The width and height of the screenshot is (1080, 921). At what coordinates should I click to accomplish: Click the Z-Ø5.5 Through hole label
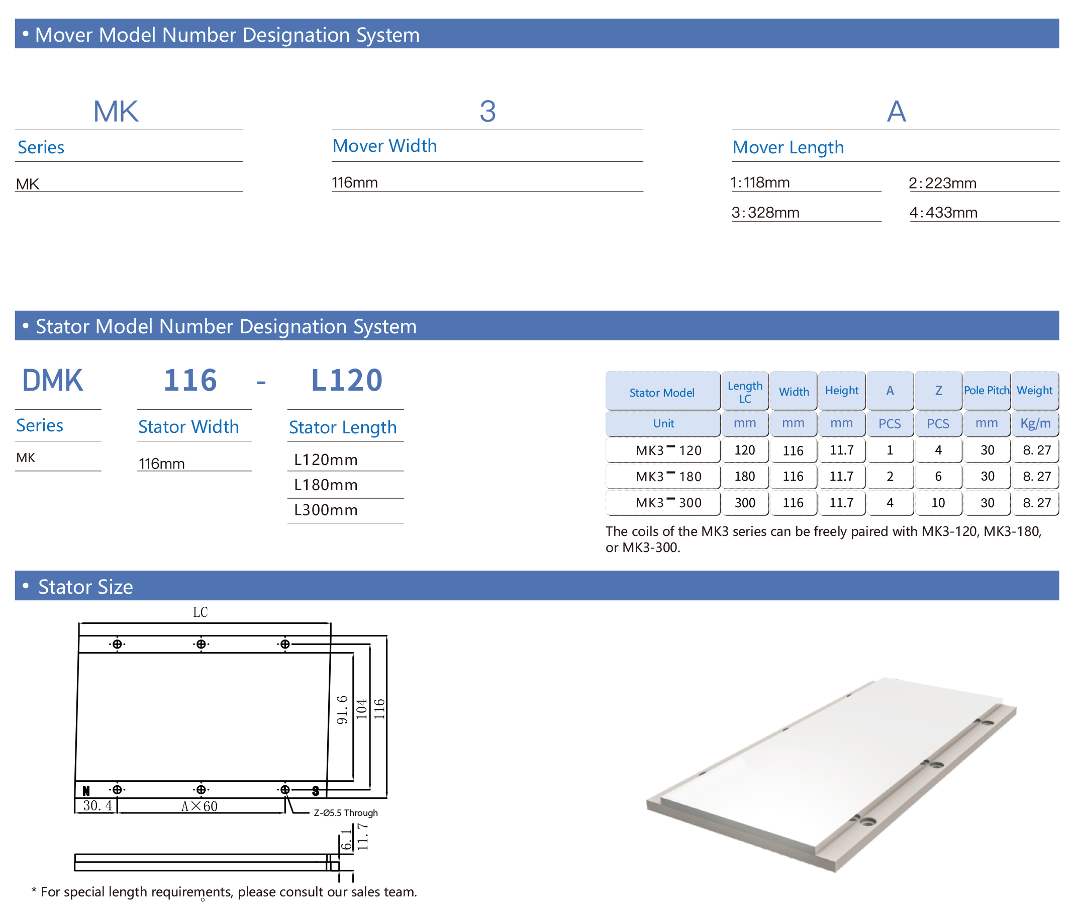(x=346, y=812)
